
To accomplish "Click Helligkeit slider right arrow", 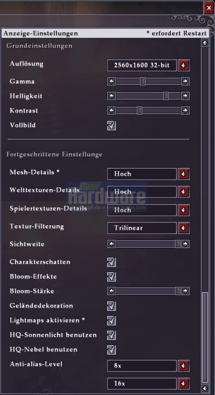I will [185, 96].
